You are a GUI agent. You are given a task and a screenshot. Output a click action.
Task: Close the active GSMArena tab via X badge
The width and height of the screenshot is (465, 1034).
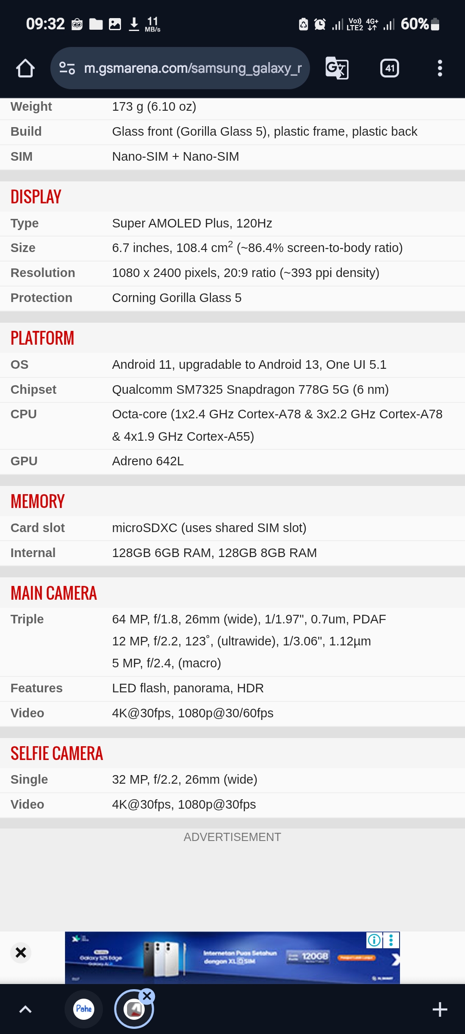tap(147, 996)
